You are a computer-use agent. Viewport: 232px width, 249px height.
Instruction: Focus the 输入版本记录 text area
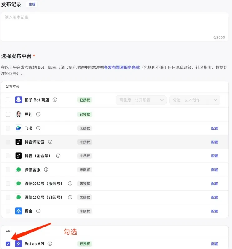[115, 27]
